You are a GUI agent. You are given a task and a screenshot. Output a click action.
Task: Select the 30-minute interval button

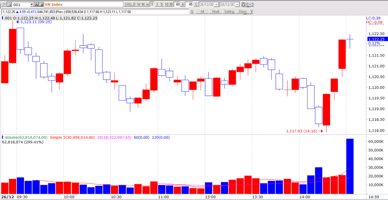(x=171, y=5)
